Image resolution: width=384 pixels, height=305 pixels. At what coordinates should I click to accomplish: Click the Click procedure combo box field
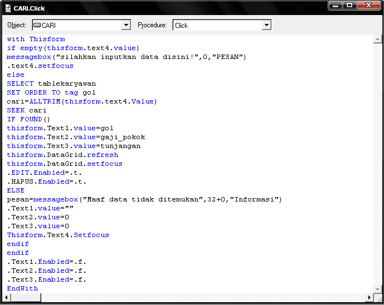(222, 25)
